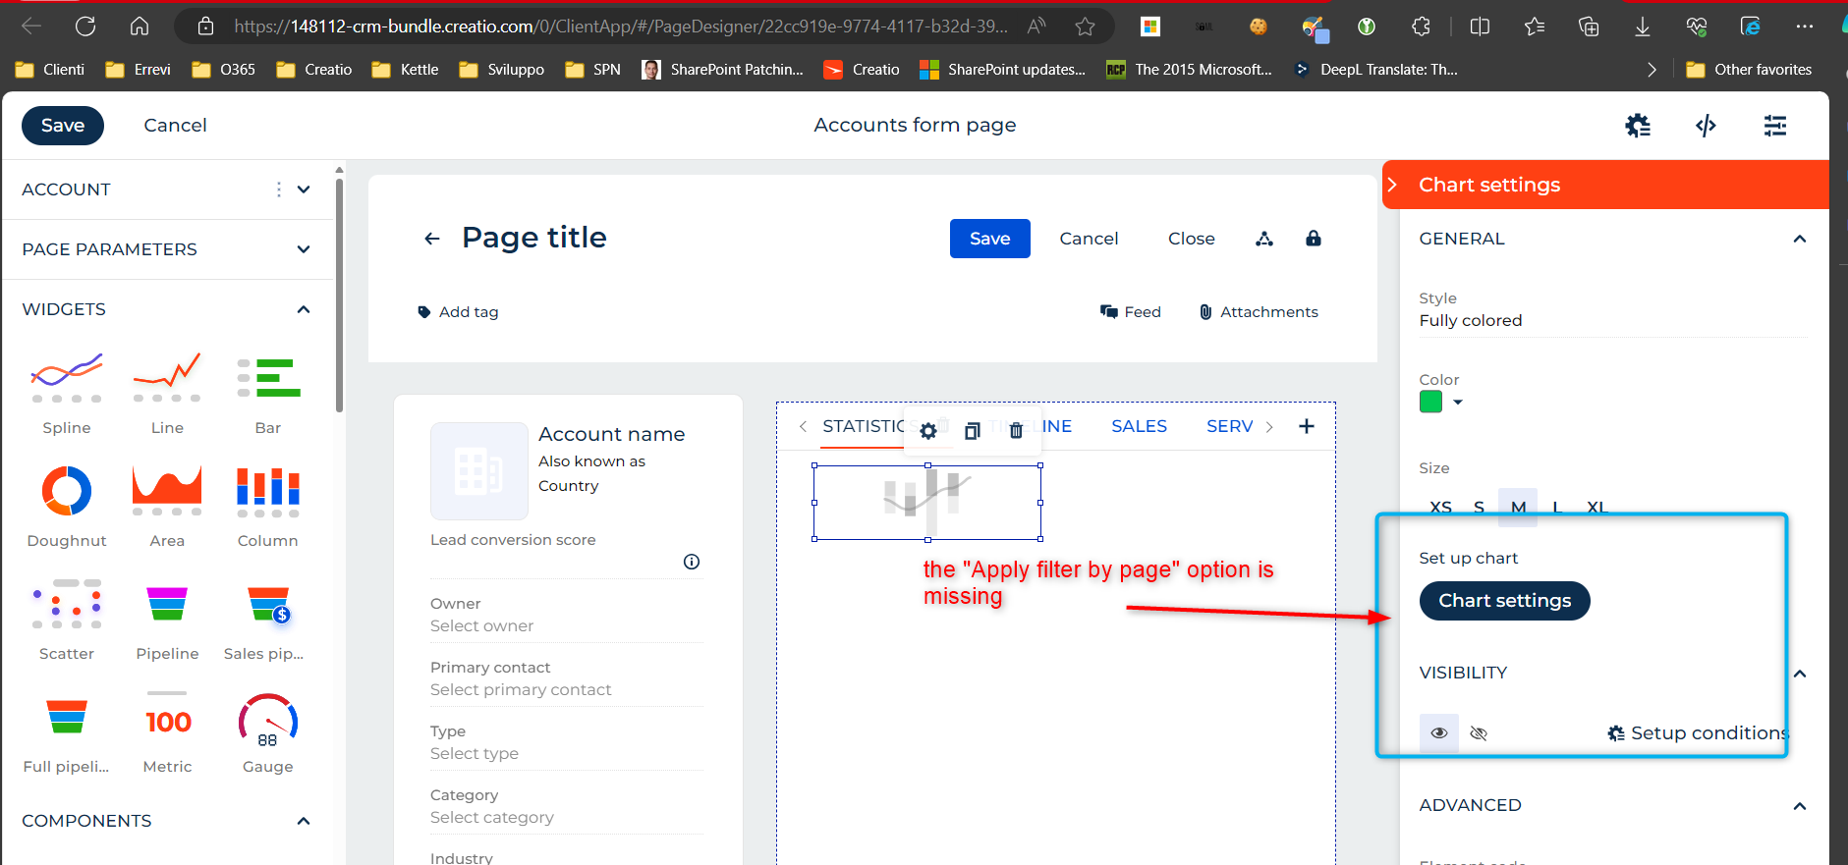The height and width of the screenshot is (865, 1848).
Task: Choose XL chart size
Action: [1596, 508]
